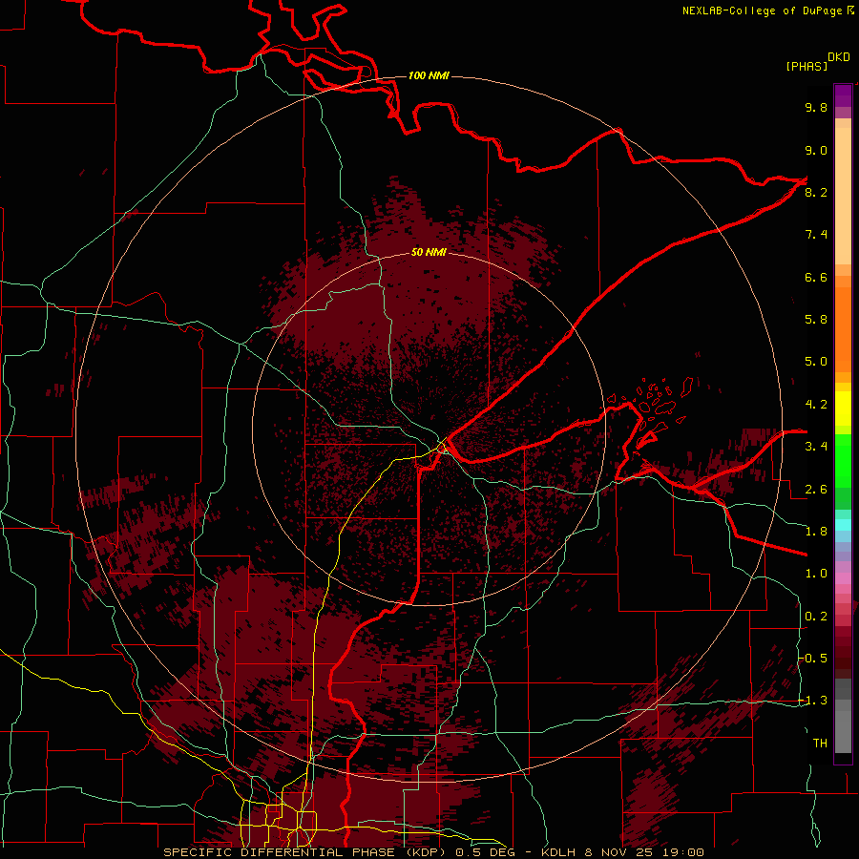
Task: Click the 8.2 scale label
Action: click(816, 192)
